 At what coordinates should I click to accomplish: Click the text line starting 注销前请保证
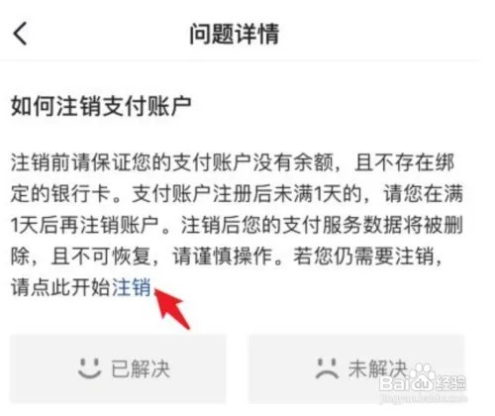click(x=233, y=162)
